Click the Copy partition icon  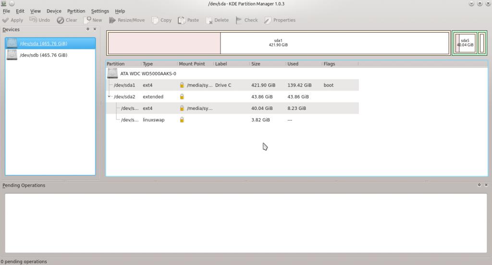155,20
